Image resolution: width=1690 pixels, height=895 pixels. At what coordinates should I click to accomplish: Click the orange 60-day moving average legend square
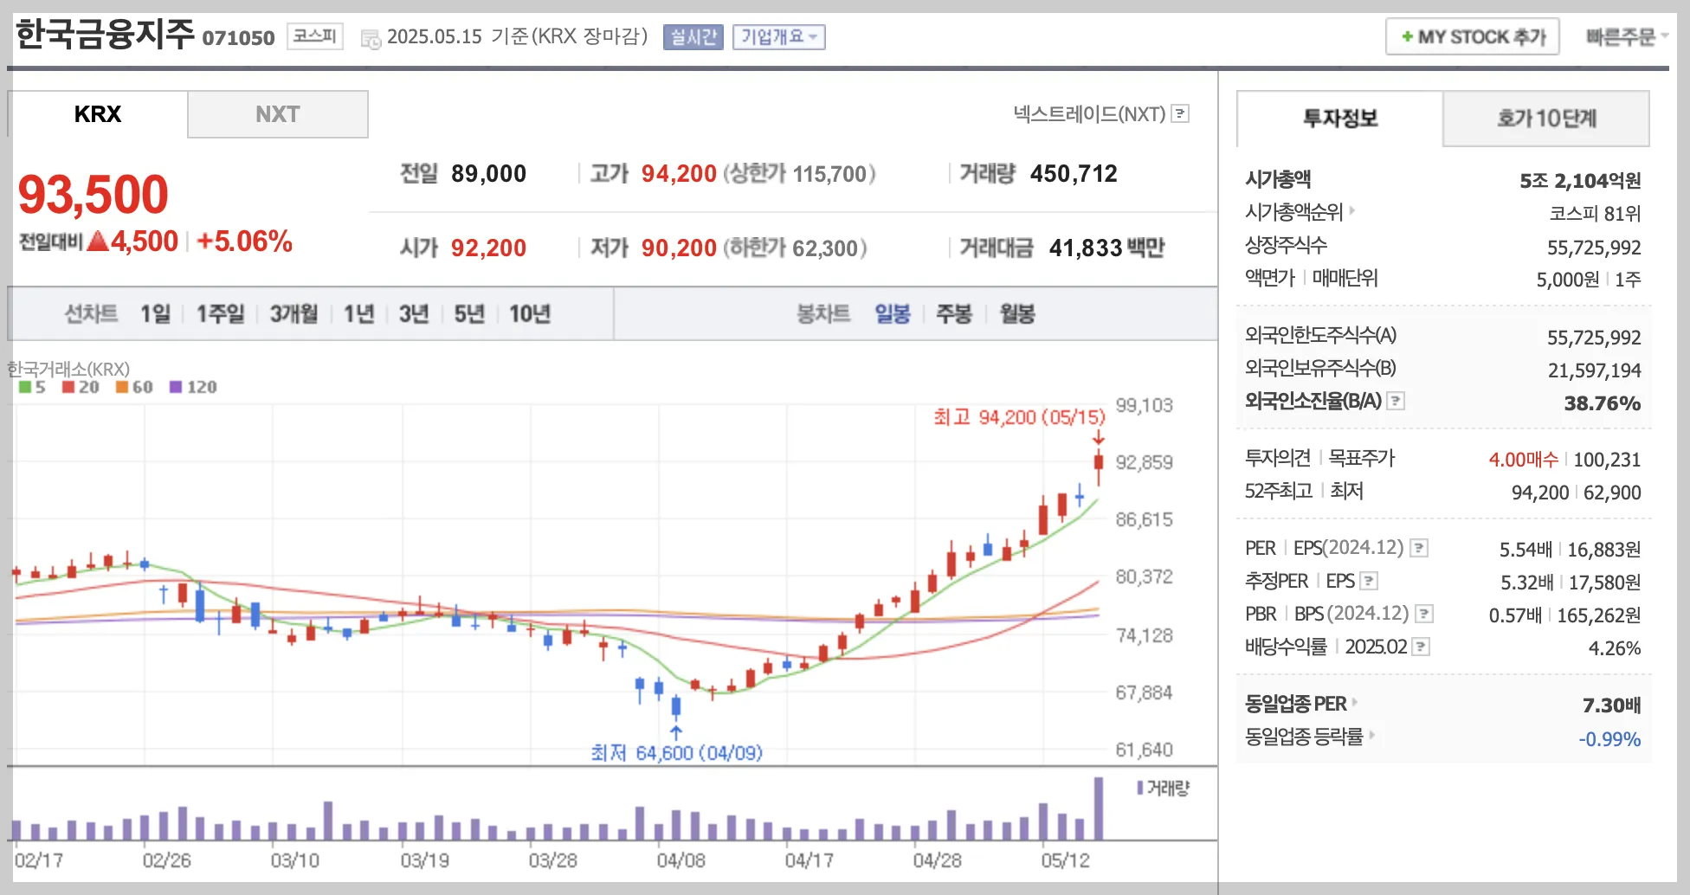(x=122, y=387)
